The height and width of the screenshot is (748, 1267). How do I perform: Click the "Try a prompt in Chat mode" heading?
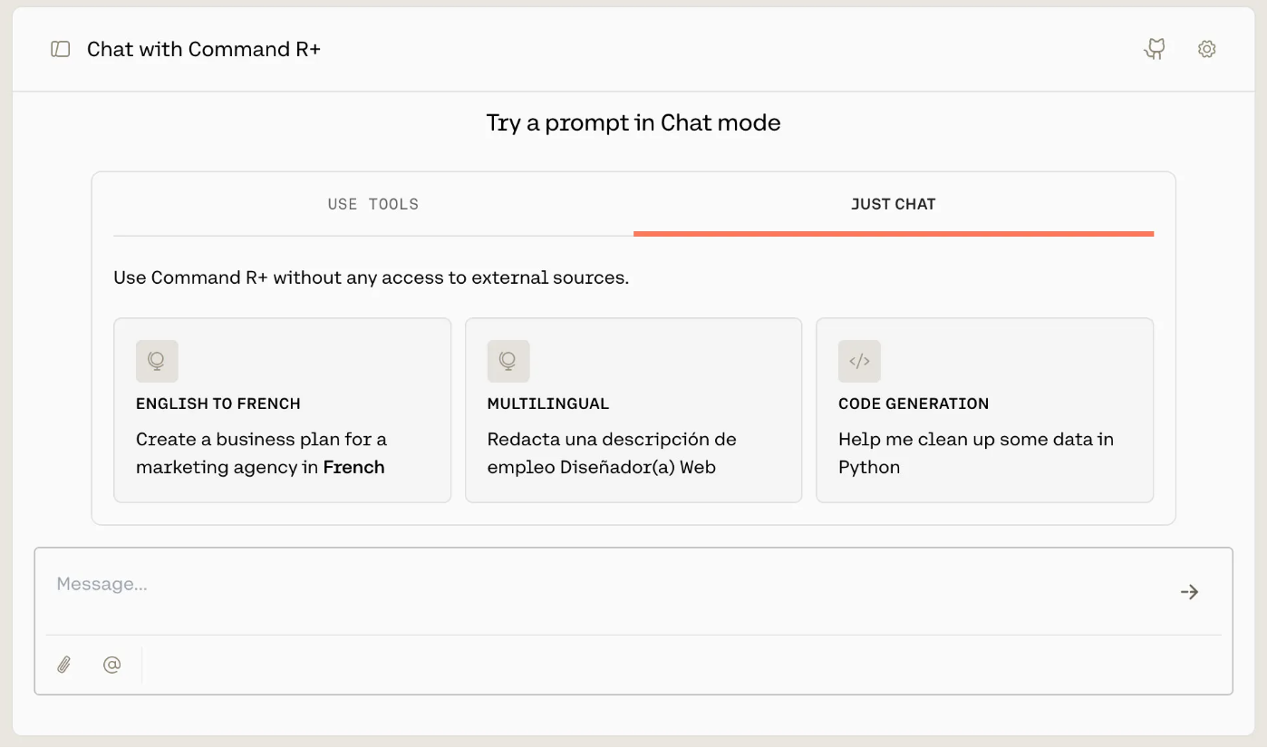633,123
